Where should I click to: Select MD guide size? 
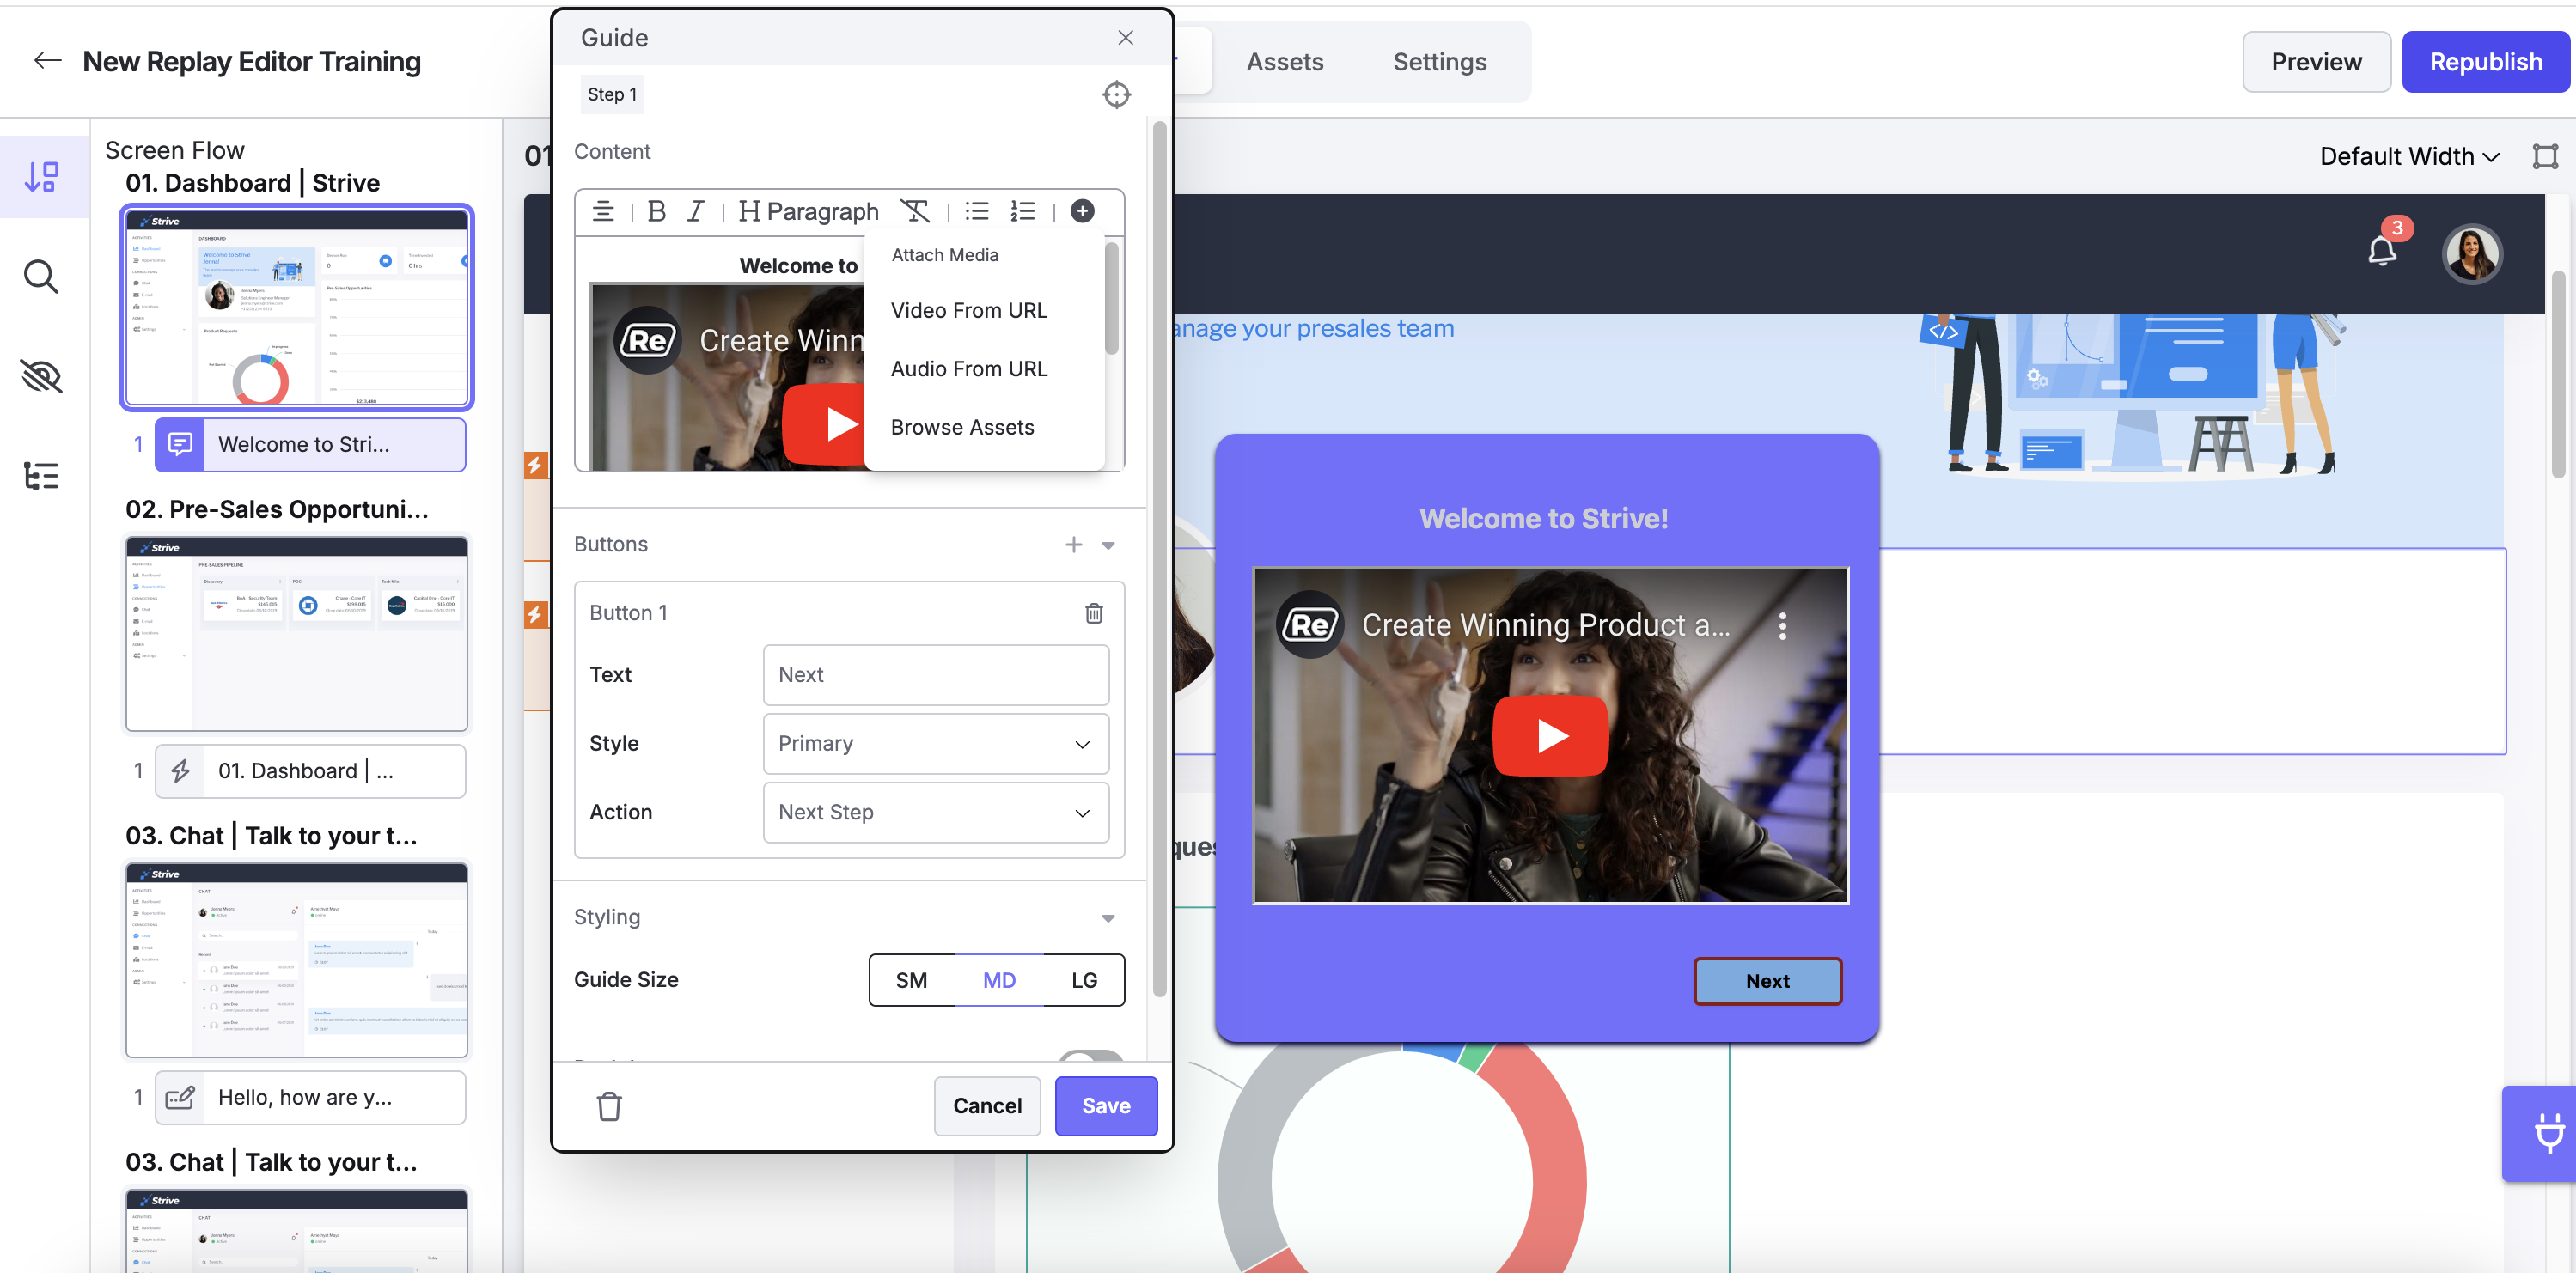[x=999, y=980]
